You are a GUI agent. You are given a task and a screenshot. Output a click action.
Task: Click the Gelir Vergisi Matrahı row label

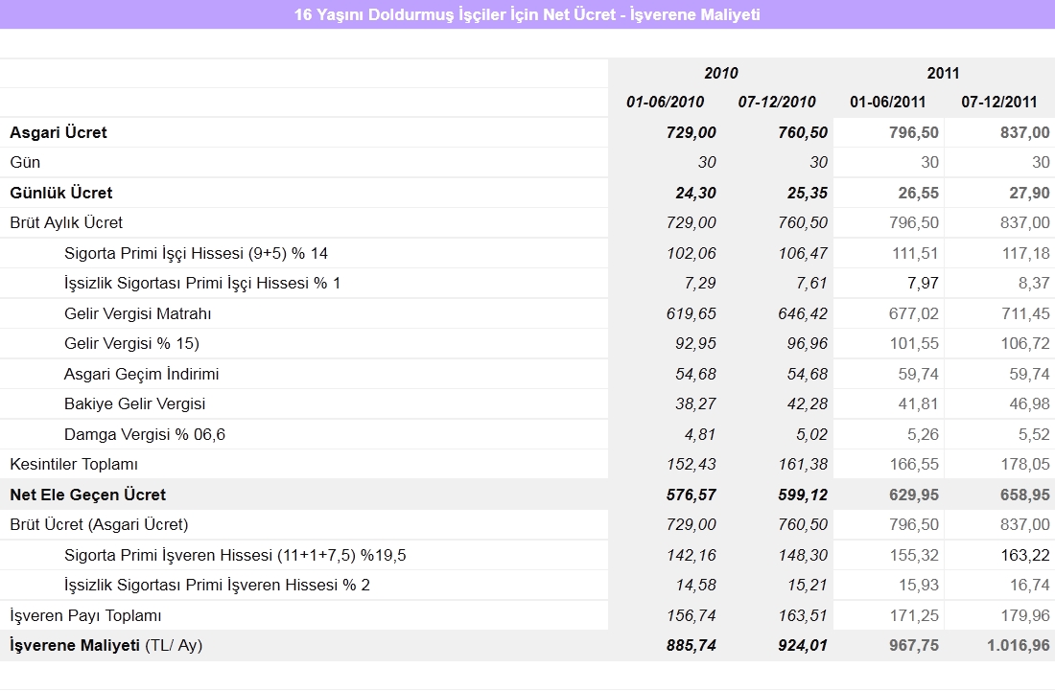click(137, 313)
